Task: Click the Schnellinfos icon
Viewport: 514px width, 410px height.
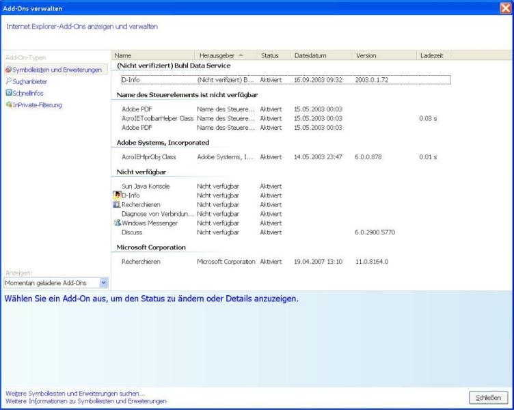Action: (x=9, y=93)
